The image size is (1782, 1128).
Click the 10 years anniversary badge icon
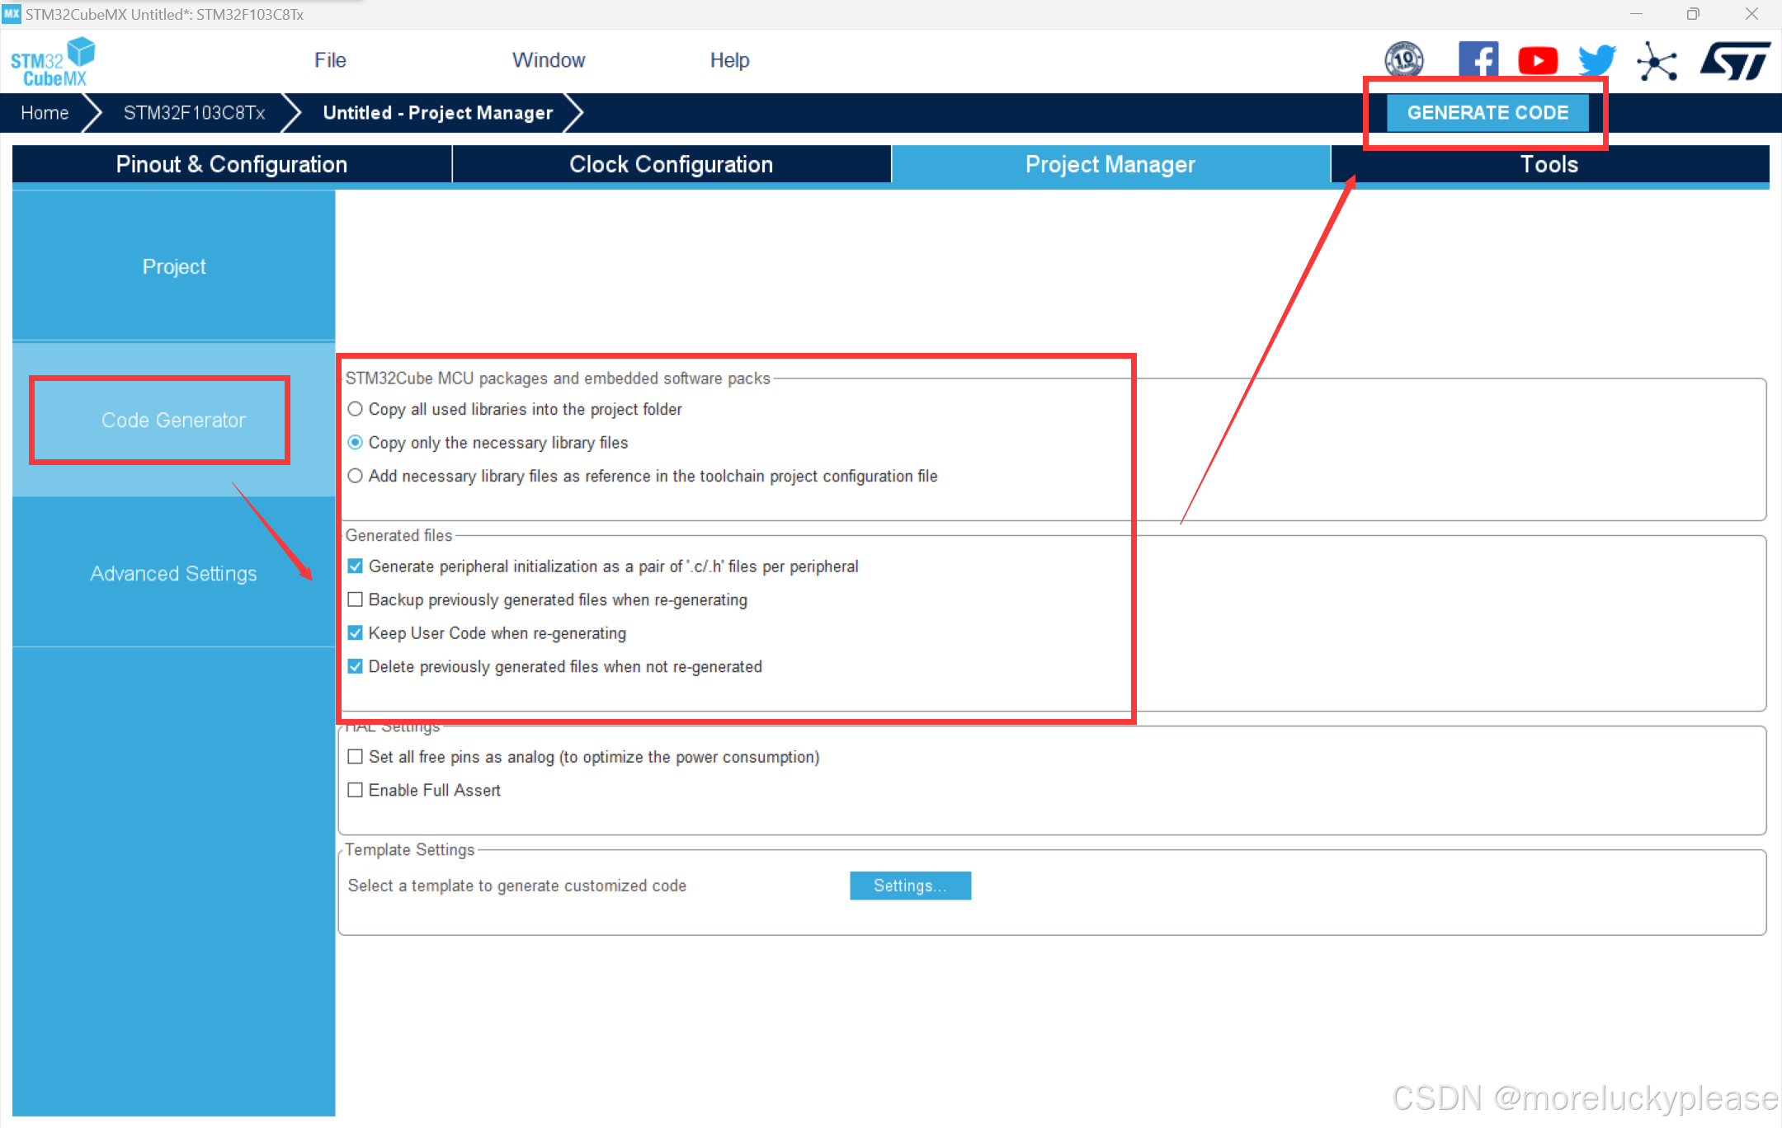tap(1403, 60)
